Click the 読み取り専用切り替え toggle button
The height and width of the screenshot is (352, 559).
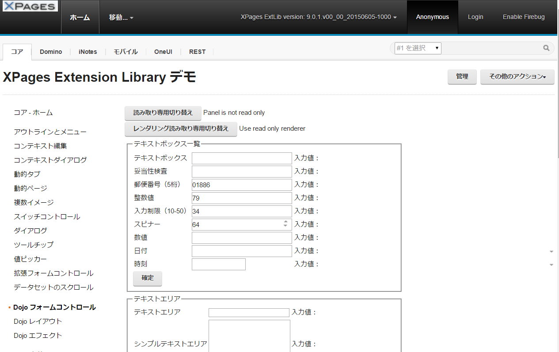[x=163, y=113]
